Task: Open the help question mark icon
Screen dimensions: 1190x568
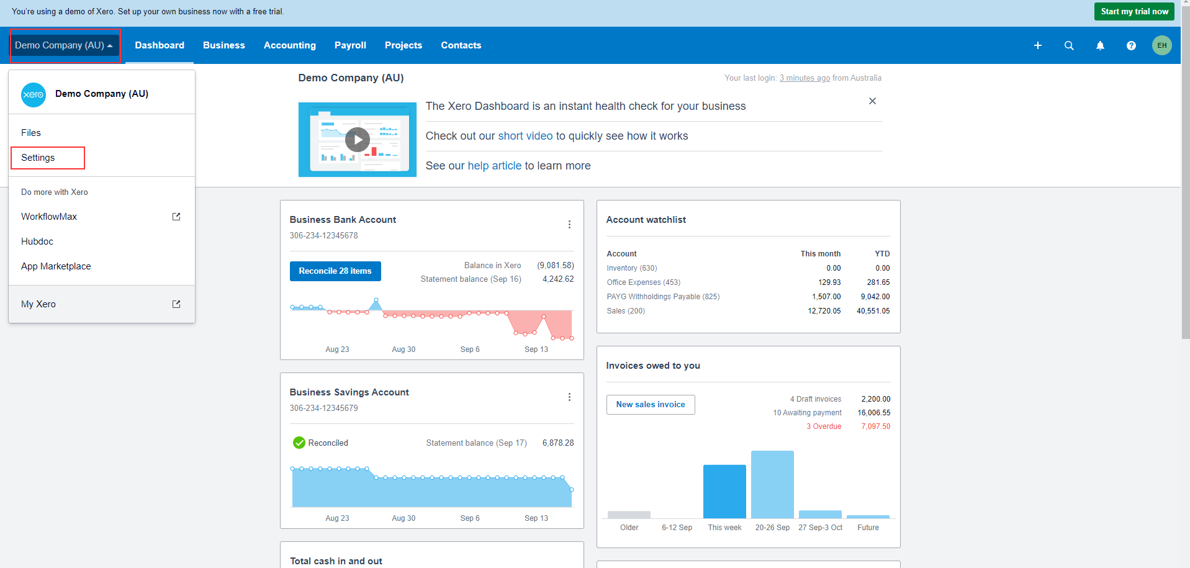Action: 1131,45
